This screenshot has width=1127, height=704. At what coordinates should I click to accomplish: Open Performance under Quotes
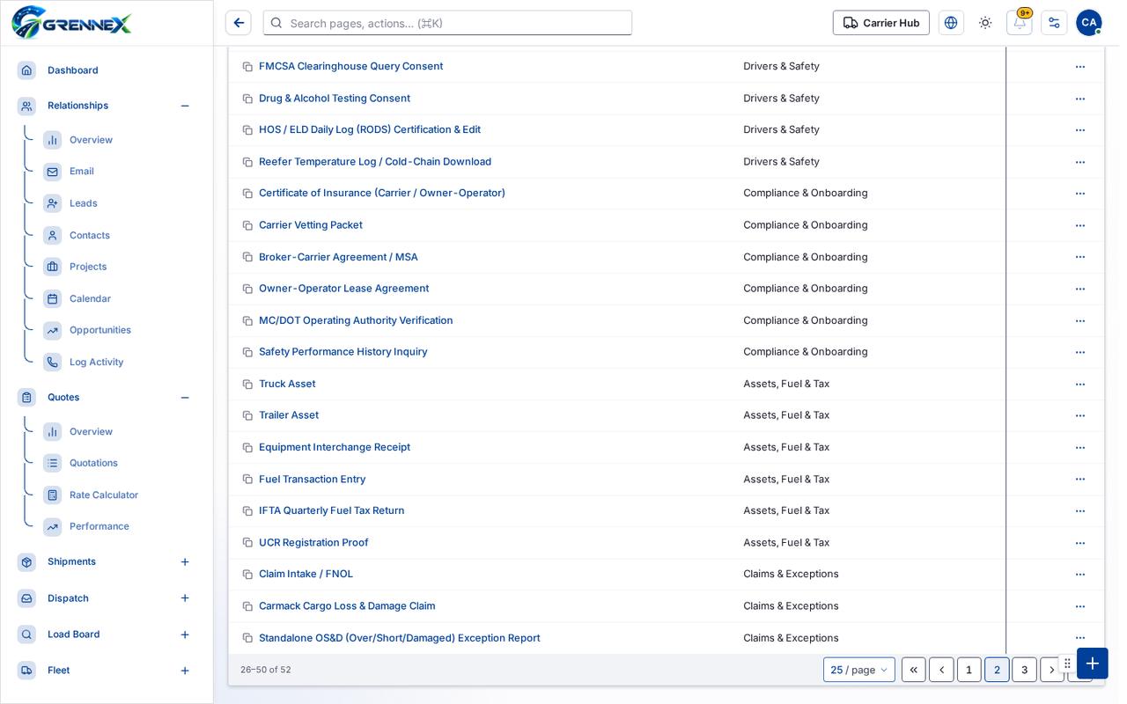(99, 526)
